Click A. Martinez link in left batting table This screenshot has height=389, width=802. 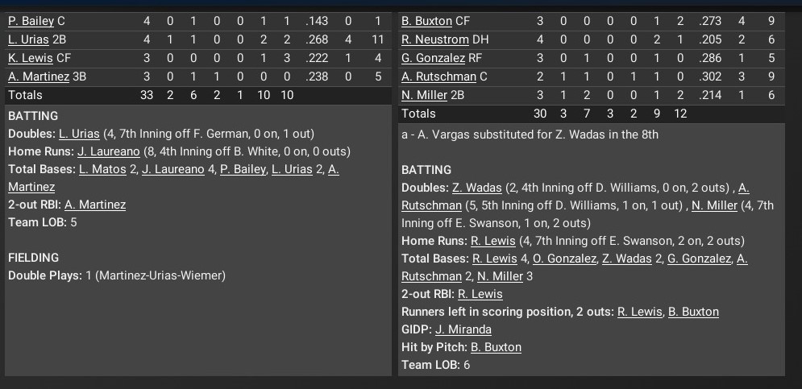(x=39, y=77)
